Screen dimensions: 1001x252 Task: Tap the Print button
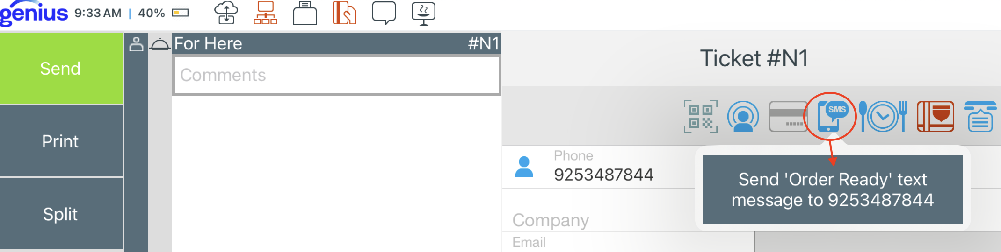click(61, 141)
